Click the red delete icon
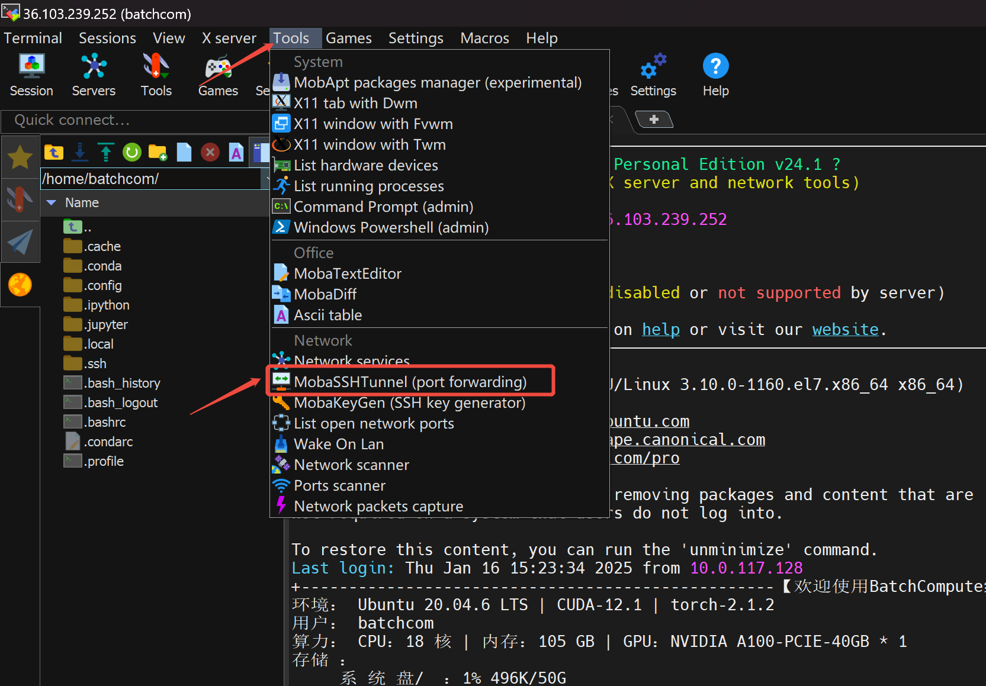The width and height of the screenshot is (986, 686). [210, 153]
